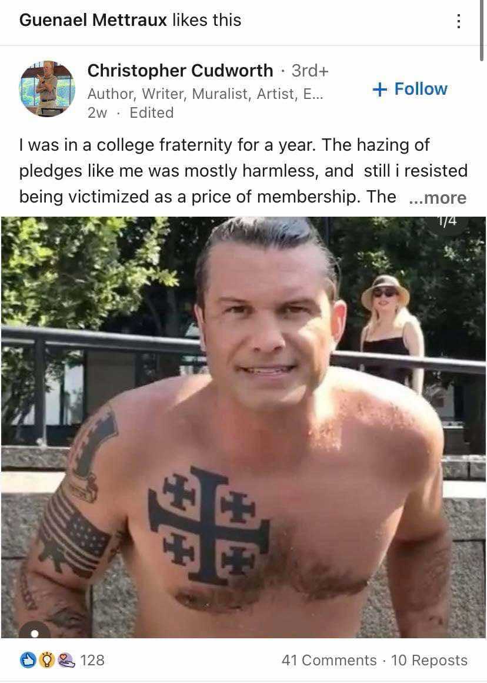Image resolution: width=487 pixels, height=683 pixels.
Task: View the 10 Reposts
Action: (x=429, y=660)
